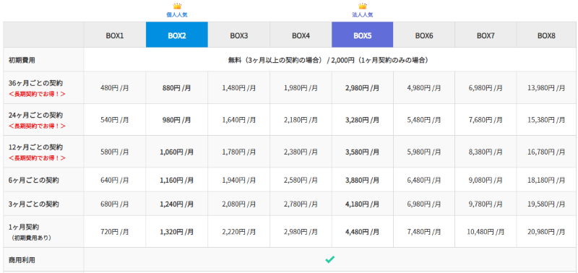Click the 1,640円 /月 price cell

pos(239,120)
